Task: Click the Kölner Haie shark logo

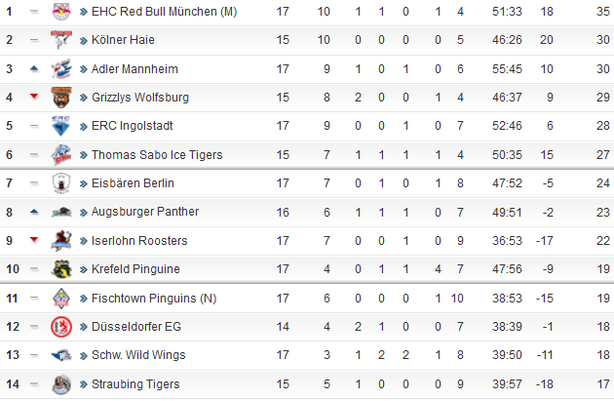Action: [x=61, y=40]
